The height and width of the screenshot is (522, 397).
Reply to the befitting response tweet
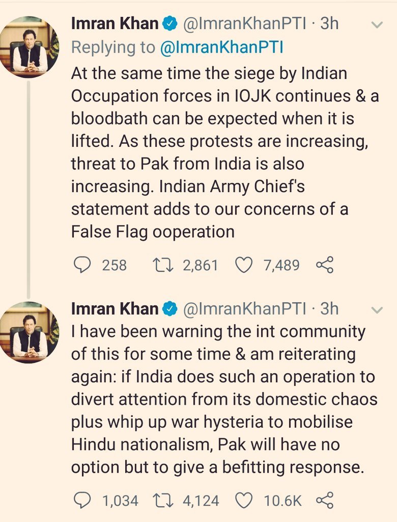coord(82,501)
